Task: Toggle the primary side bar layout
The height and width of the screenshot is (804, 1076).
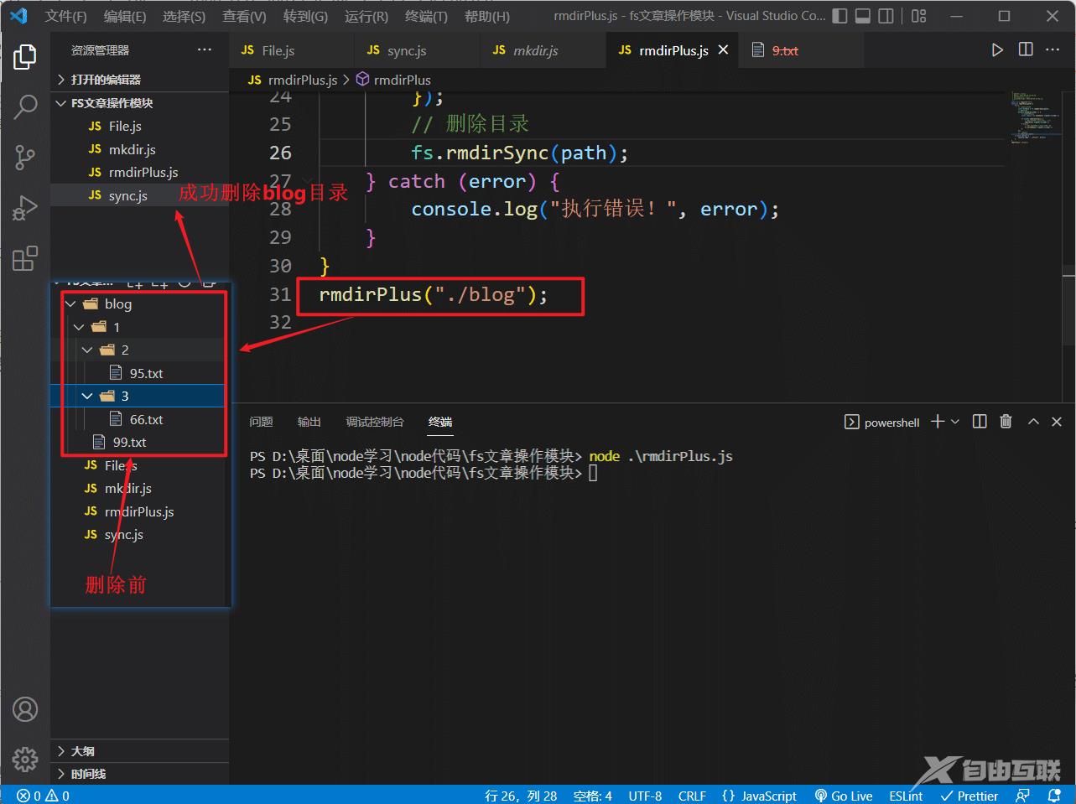Action: (839, 16)
